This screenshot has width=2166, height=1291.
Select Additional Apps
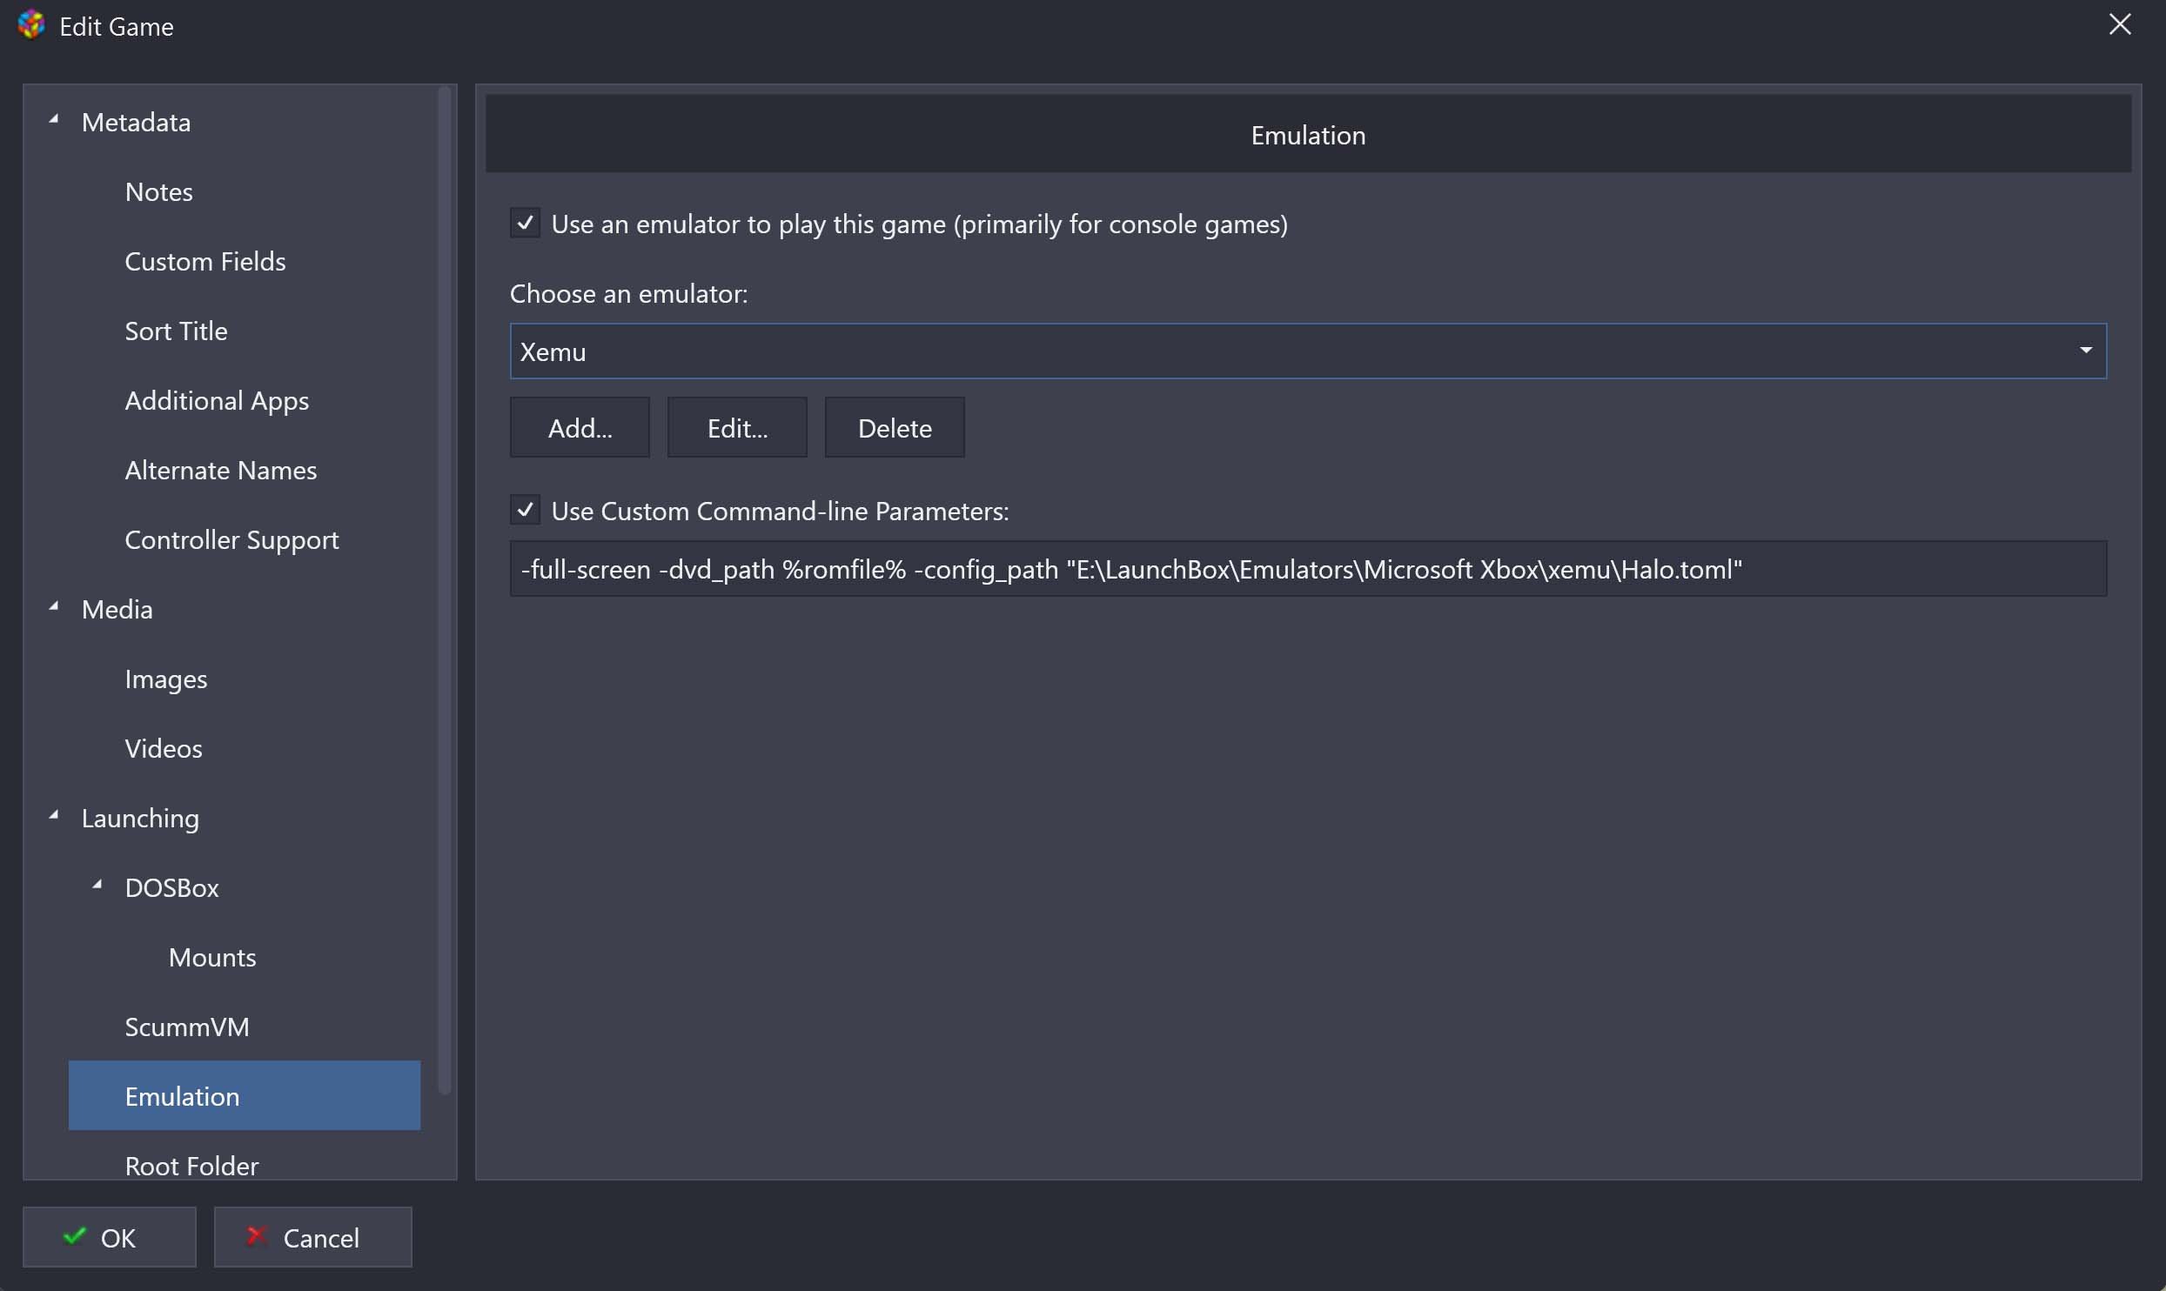217,401
